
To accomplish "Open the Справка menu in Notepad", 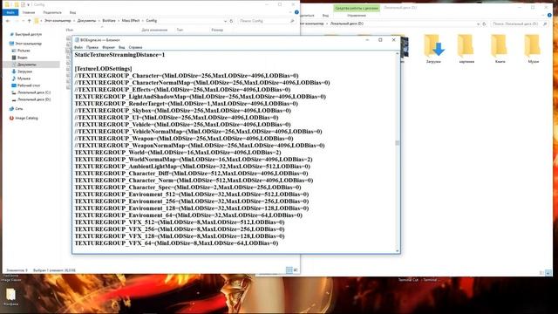I will tap(135, 47).
